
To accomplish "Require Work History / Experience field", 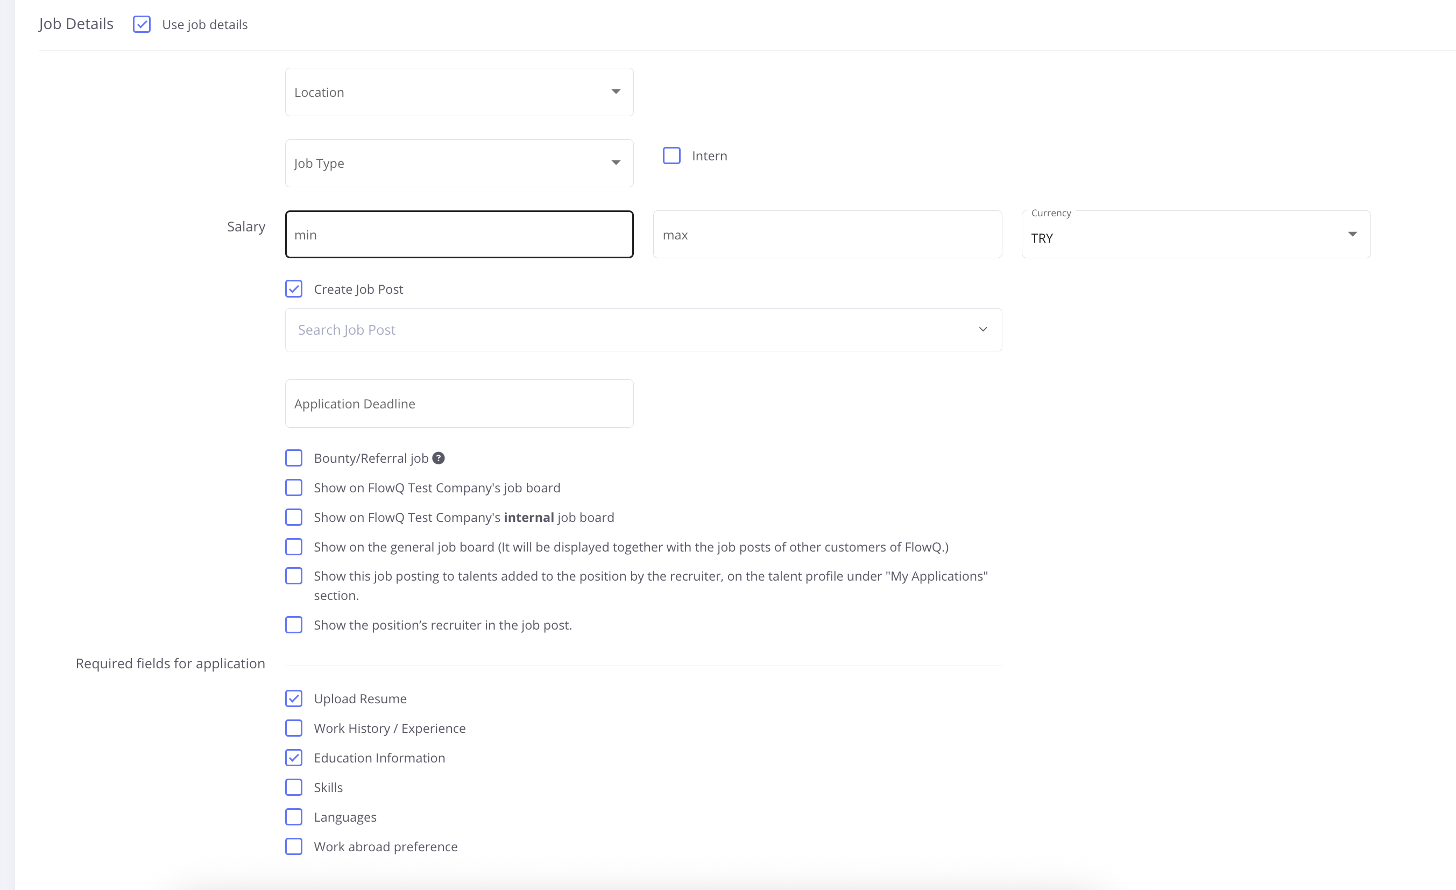I will (294, 728).
